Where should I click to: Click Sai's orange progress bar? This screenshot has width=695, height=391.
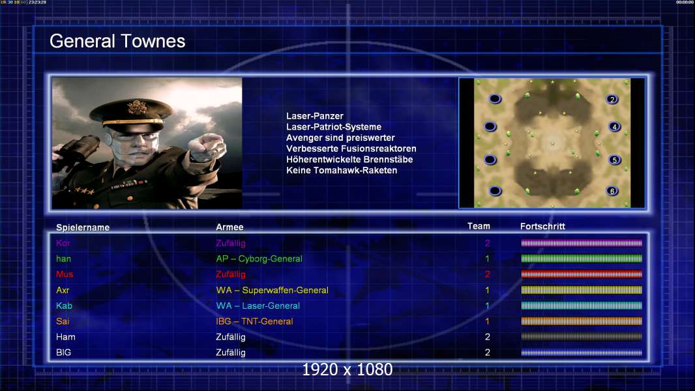click(x=582, y=321)
